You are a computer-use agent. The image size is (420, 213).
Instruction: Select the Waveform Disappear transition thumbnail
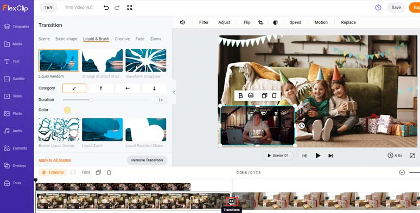tap(146, 60)
